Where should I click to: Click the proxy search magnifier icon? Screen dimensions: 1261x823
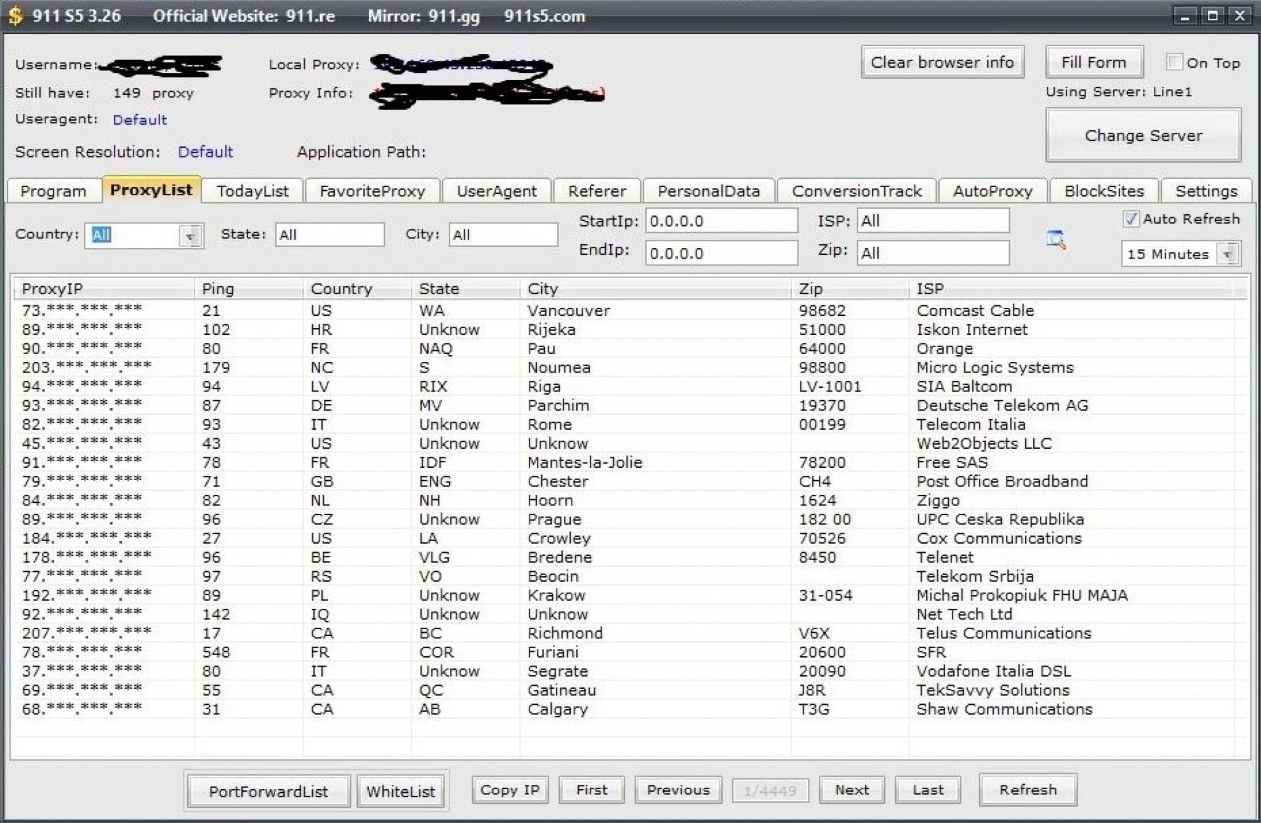tap(1057, 240)
